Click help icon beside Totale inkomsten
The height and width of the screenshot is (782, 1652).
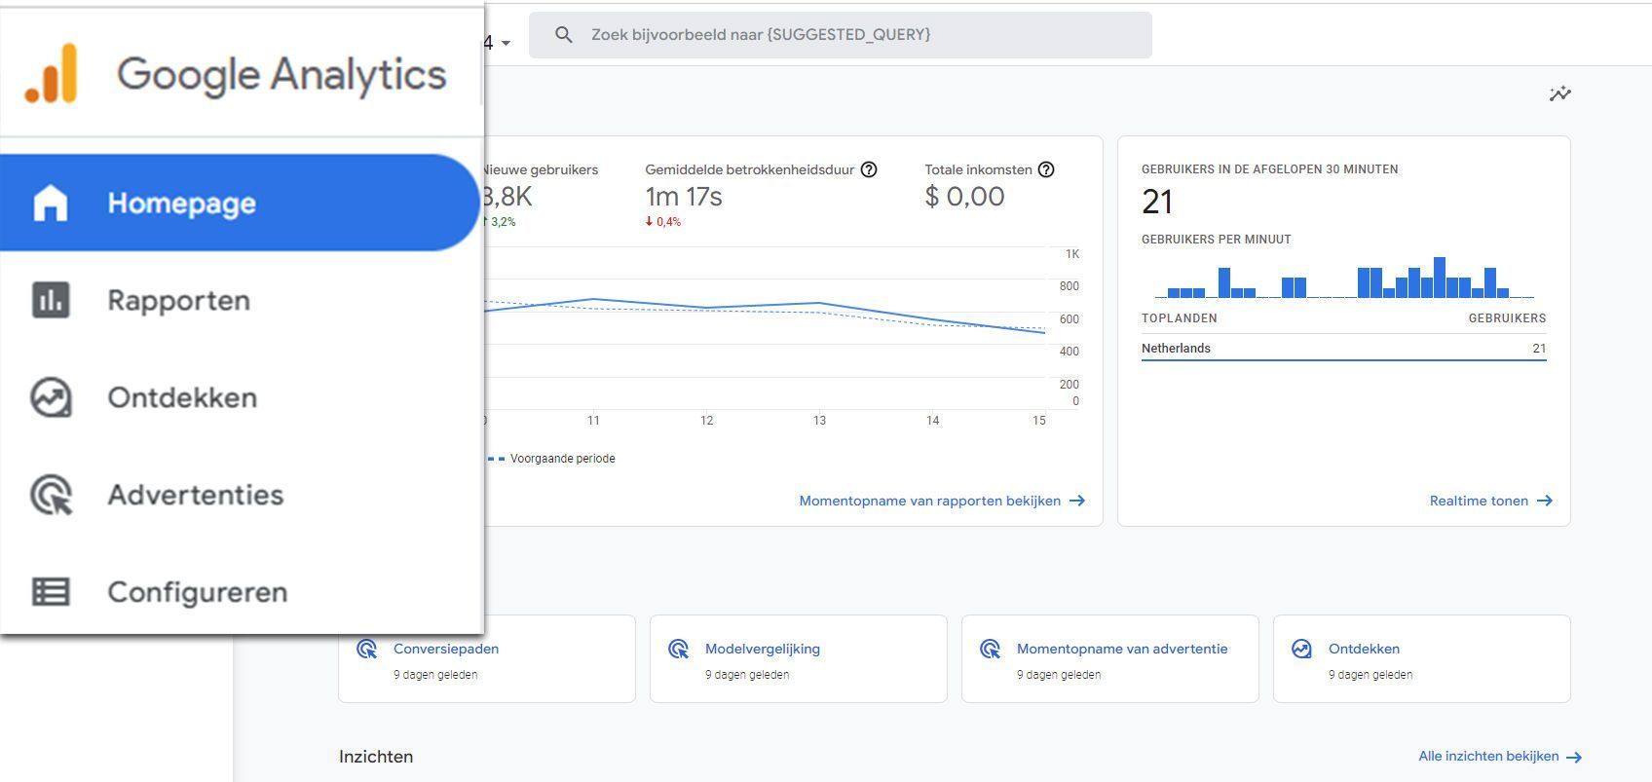click(1046, 169)
